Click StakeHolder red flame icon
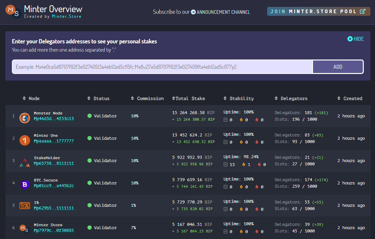 [259, 164]
